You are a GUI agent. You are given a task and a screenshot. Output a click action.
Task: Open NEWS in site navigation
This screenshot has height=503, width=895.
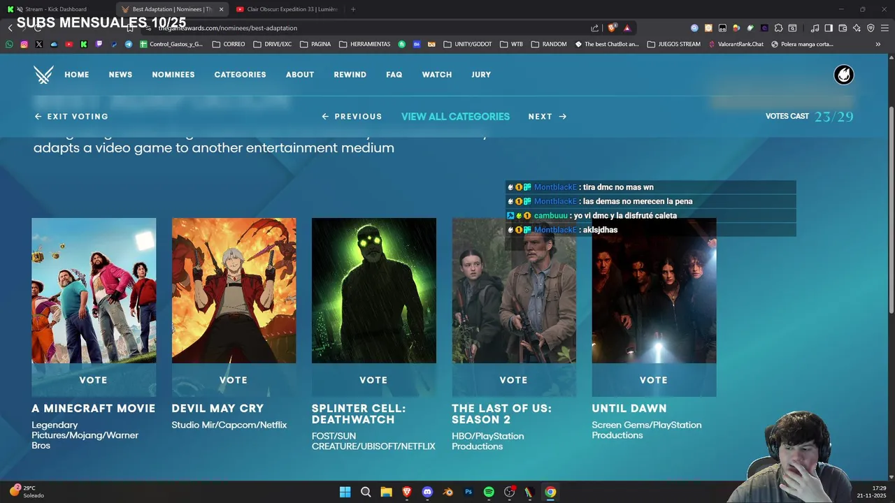pos(120,75)
